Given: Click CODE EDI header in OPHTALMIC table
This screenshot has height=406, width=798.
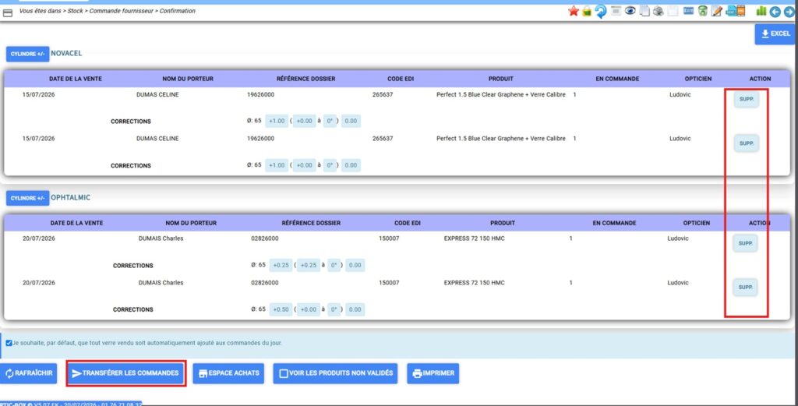Looking at the screenshot, I should pyautogui.click(x=407, y=223).
